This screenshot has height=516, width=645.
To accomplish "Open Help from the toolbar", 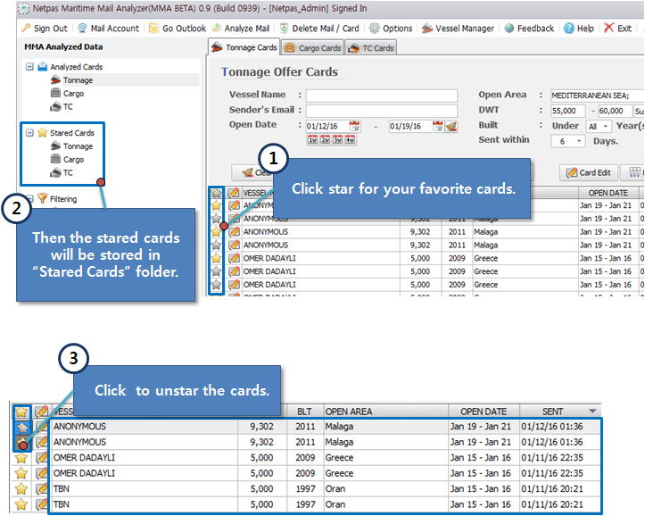I will 579,29.
